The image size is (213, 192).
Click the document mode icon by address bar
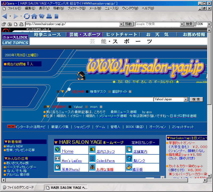pos(16,24)
